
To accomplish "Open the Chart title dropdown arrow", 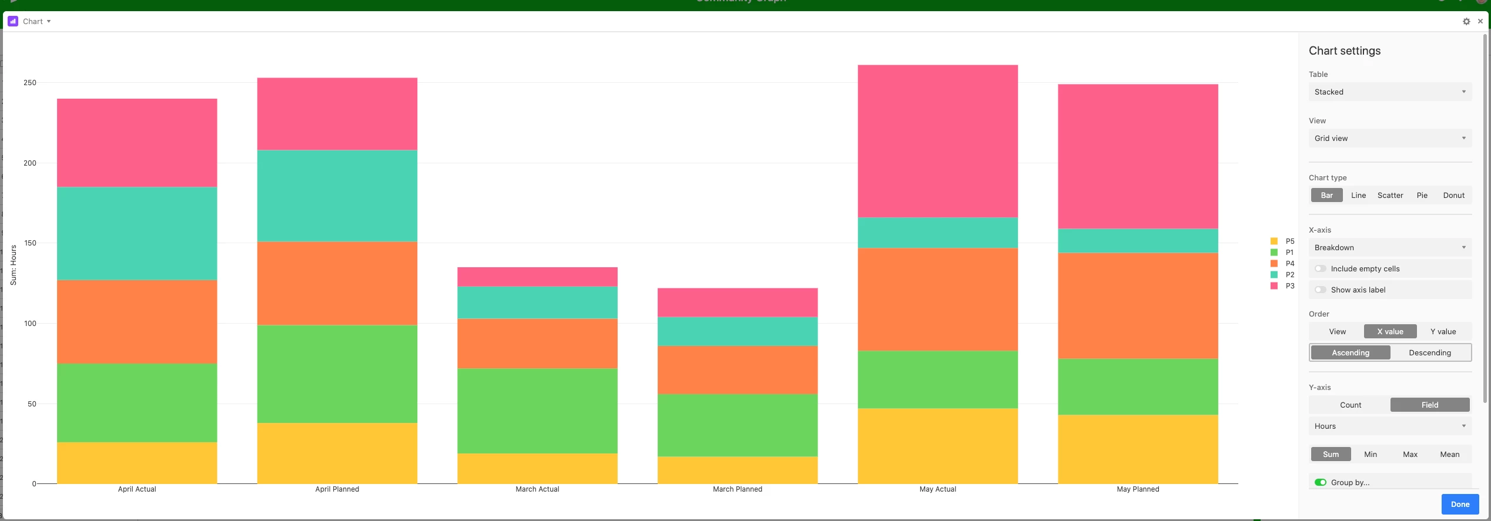I will click(x=49, y=22).
